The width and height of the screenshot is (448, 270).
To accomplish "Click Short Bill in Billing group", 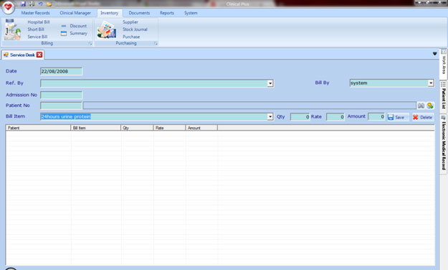I will [36, 29].
